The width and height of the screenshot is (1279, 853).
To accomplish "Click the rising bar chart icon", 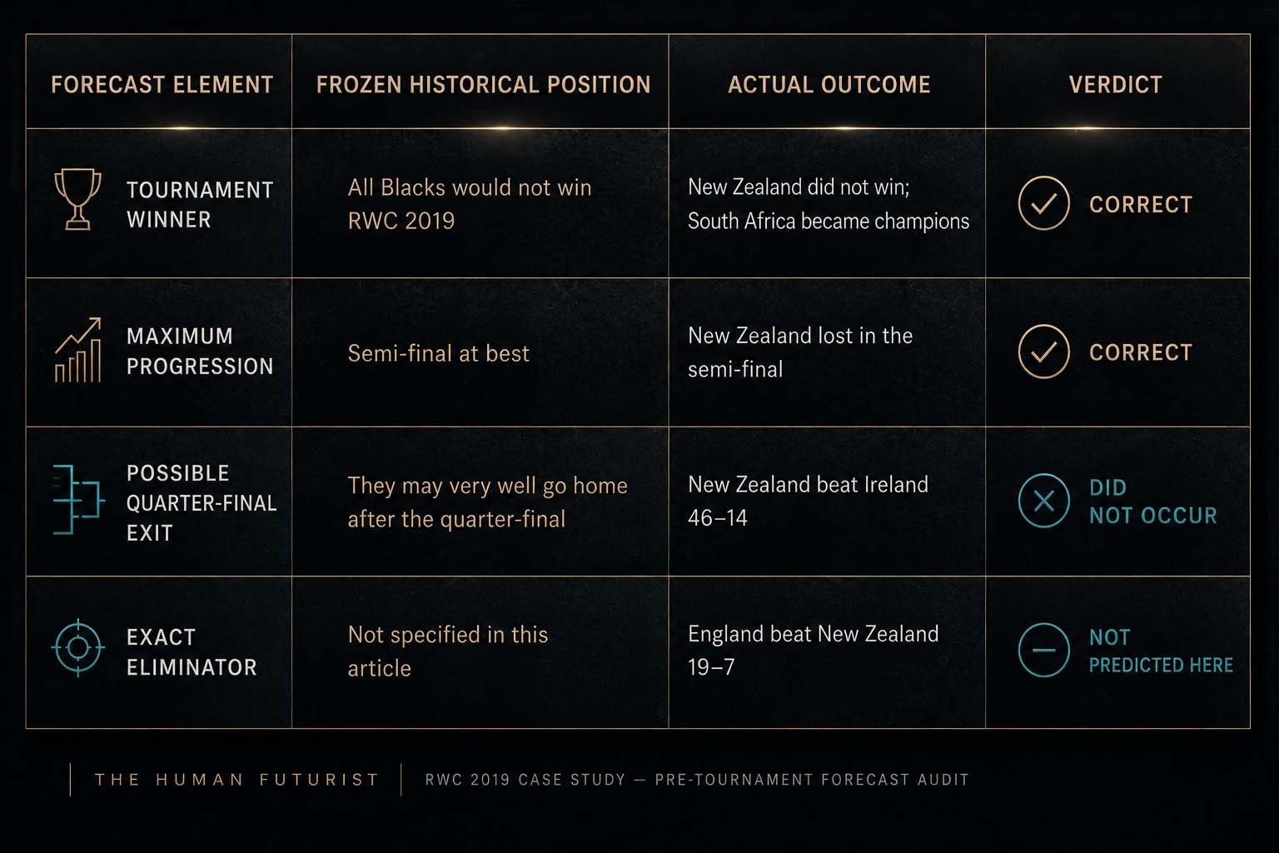I will 77,349.
